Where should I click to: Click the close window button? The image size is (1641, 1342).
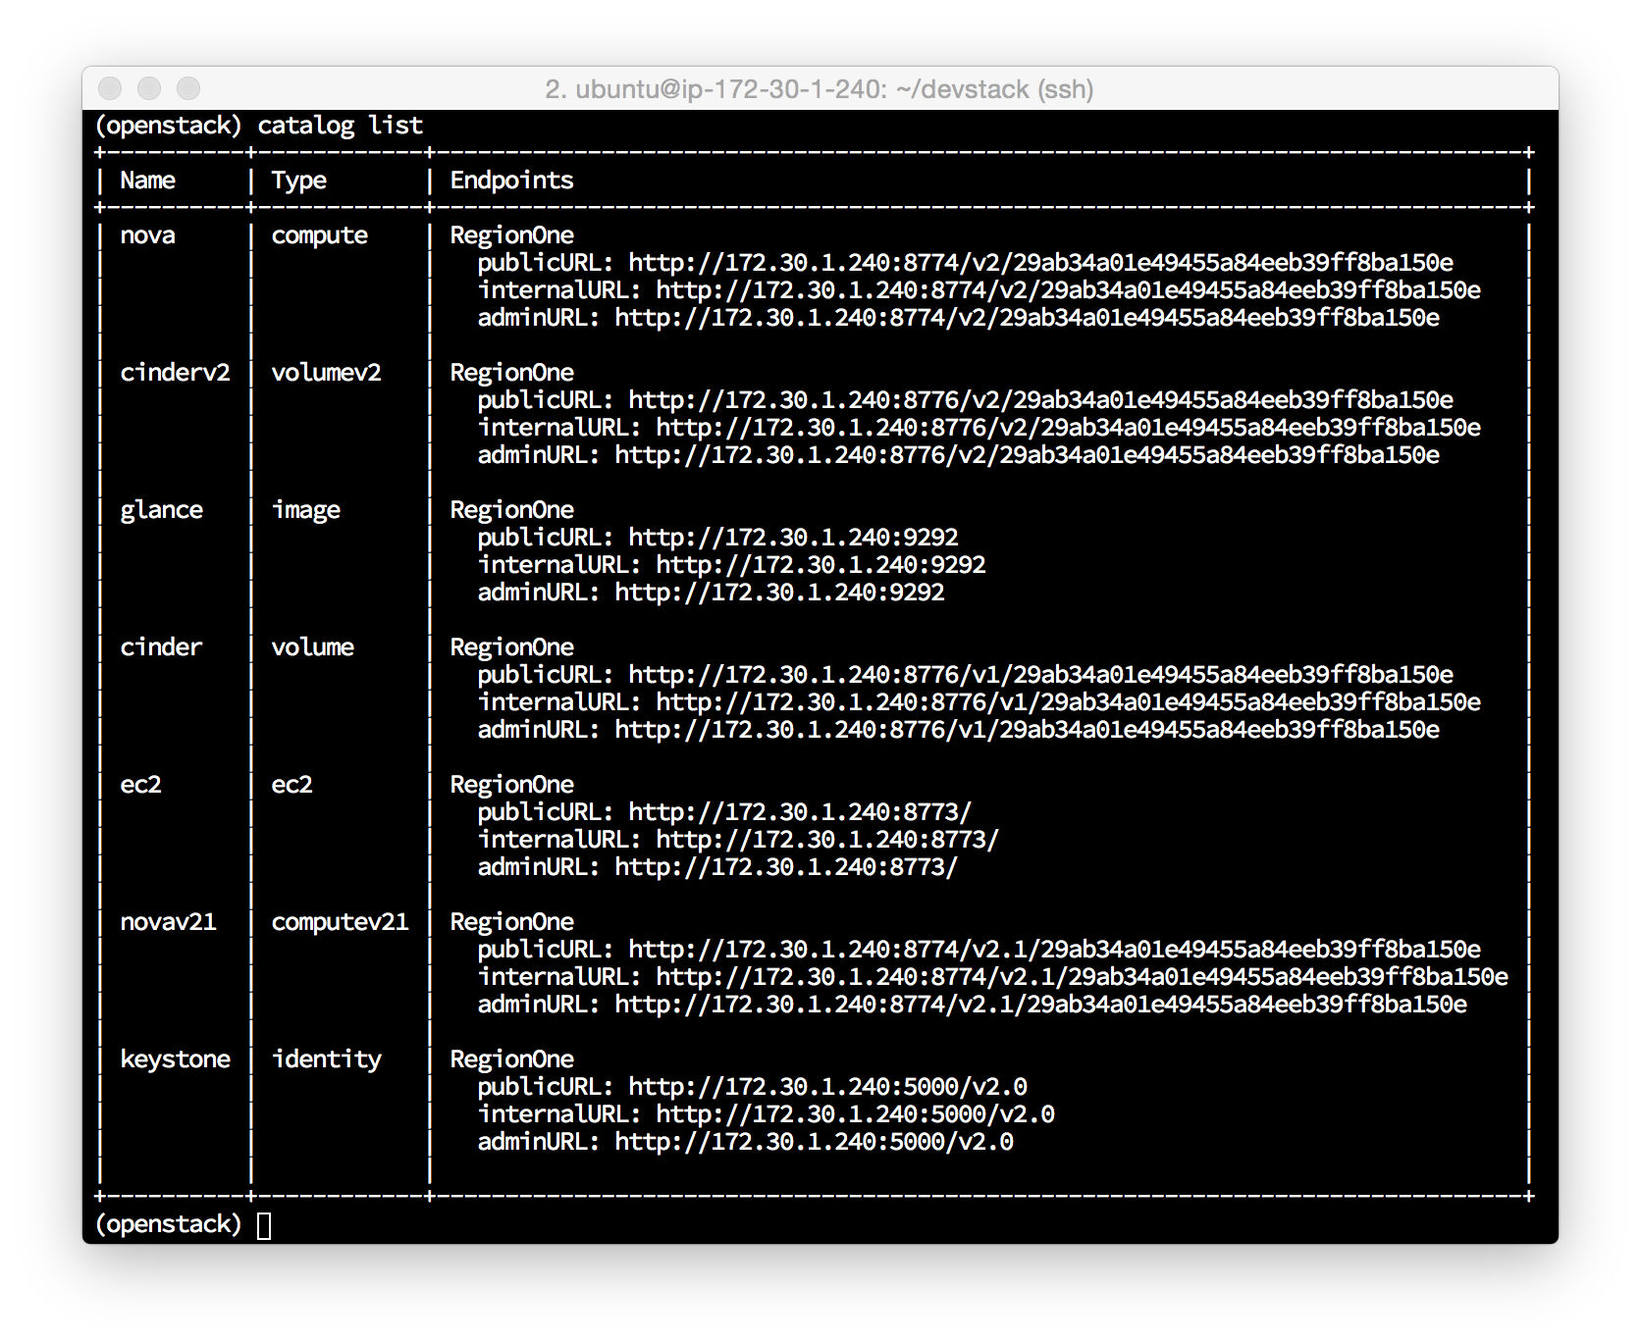click(110, 89)
